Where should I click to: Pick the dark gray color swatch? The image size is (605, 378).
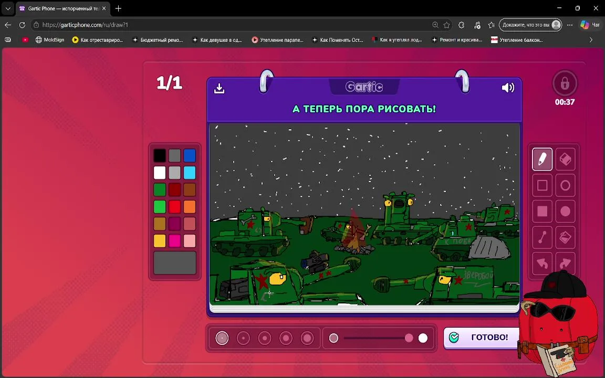[174, 155]
